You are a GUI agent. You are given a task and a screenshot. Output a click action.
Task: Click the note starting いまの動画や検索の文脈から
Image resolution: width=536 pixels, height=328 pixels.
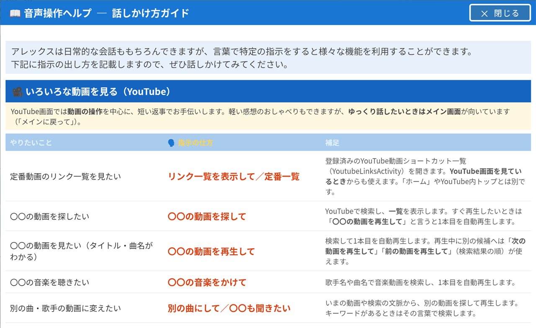422,308
